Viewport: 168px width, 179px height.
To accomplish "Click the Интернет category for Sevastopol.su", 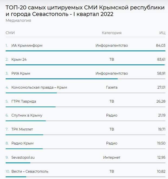I will pyautogui.click(x=112, y=157).
